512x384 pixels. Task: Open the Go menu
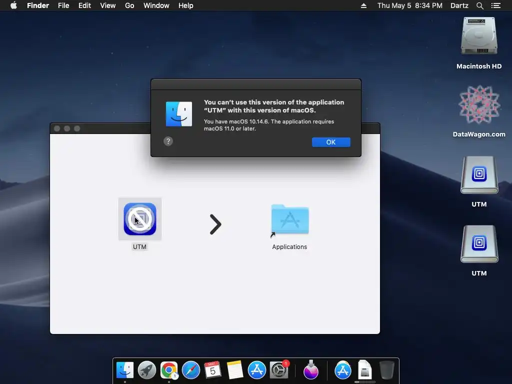(x=129, y=5)
